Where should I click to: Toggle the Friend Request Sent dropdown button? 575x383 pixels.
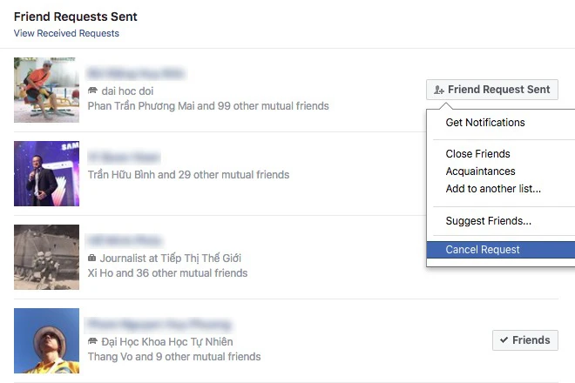(x=492, y=90)
